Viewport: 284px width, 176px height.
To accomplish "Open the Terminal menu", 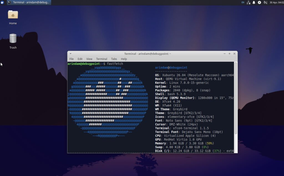I will [x=102, y=59].
